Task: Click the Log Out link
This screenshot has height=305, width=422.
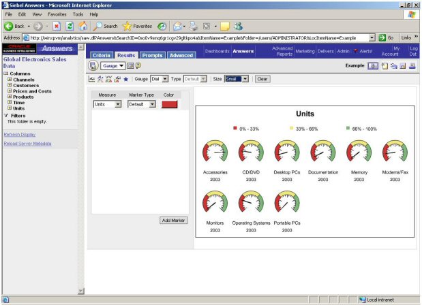Action: (x=414, y=51)
